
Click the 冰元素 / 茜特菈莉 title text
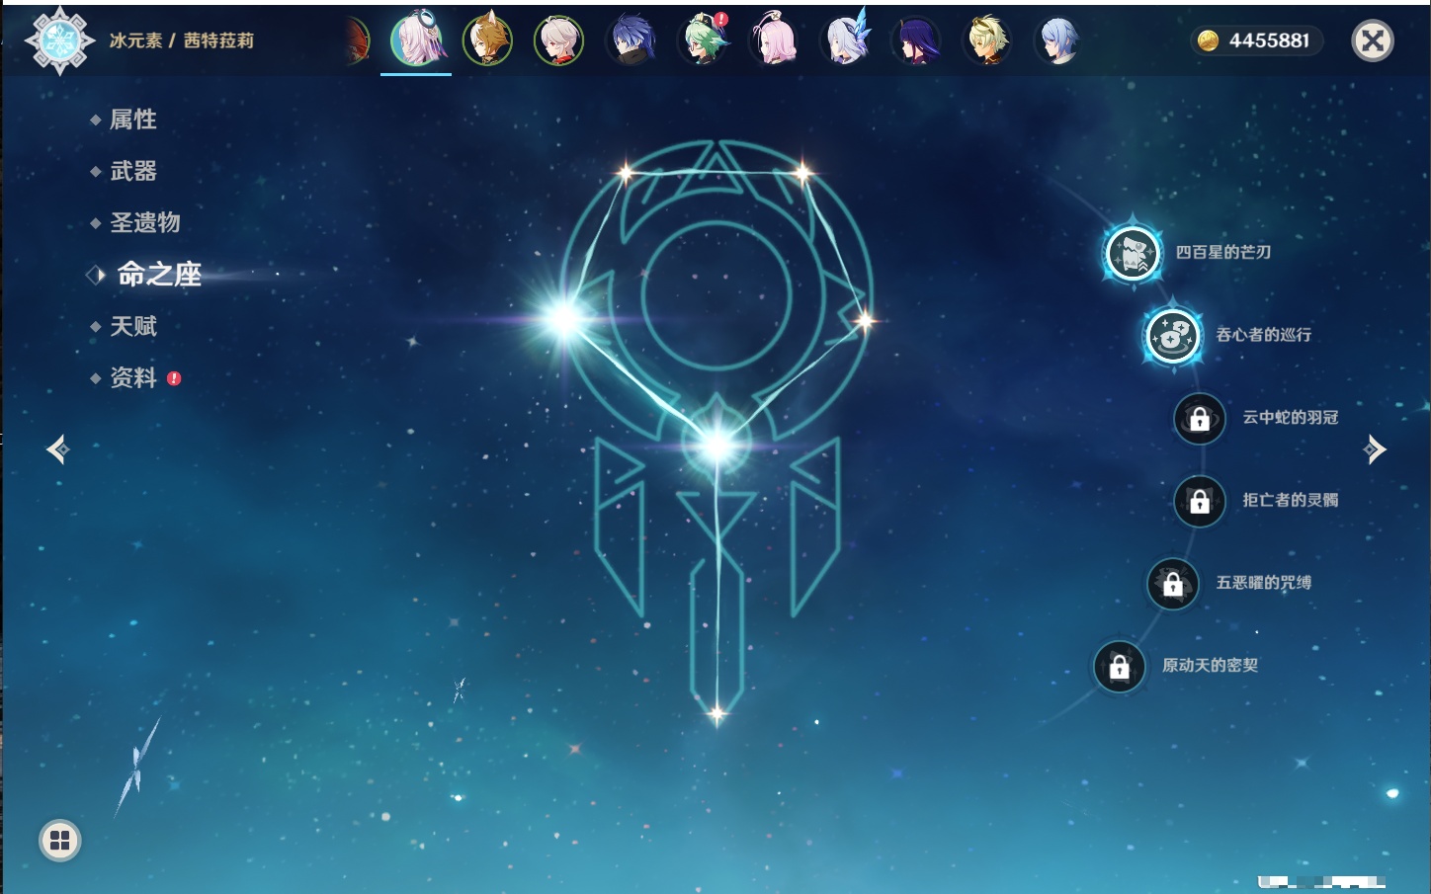pos(182,41)
